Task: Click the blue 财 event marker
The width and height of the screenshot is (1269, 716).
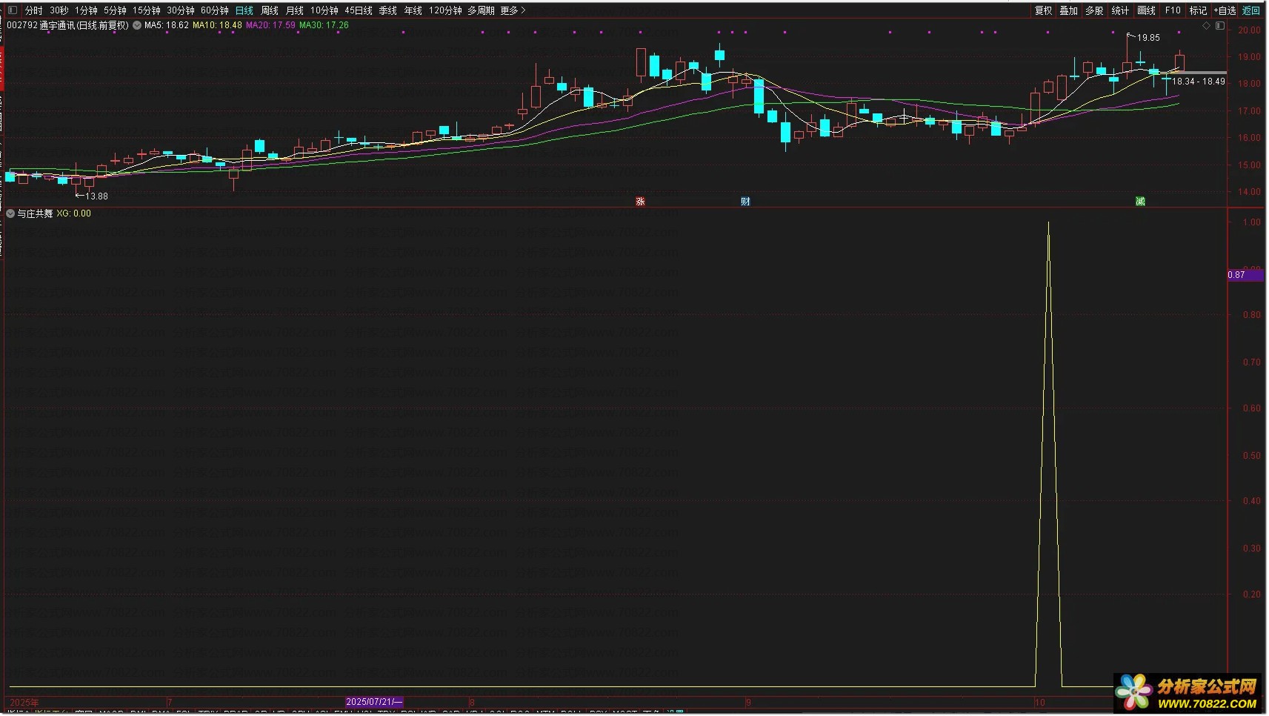Action: 745,202
